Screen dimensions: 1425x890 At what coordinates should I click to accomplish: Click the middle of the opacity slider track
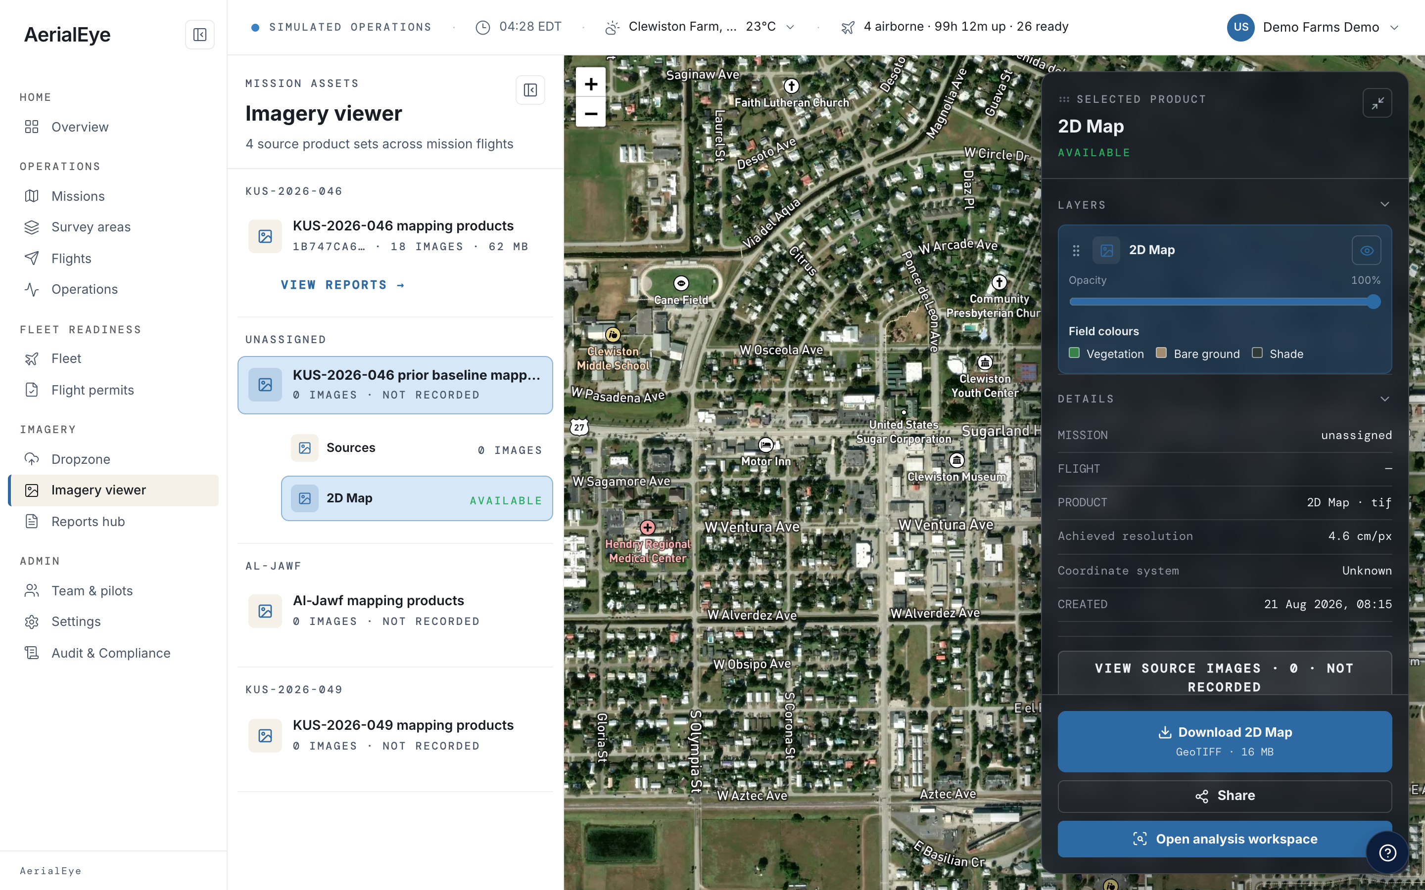click(x=1224, y=302)
